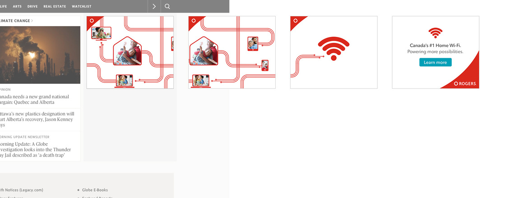Viewport: 514px width, 198px height.
Task: Open the Drive section
Action: click(x=32, y=6)
